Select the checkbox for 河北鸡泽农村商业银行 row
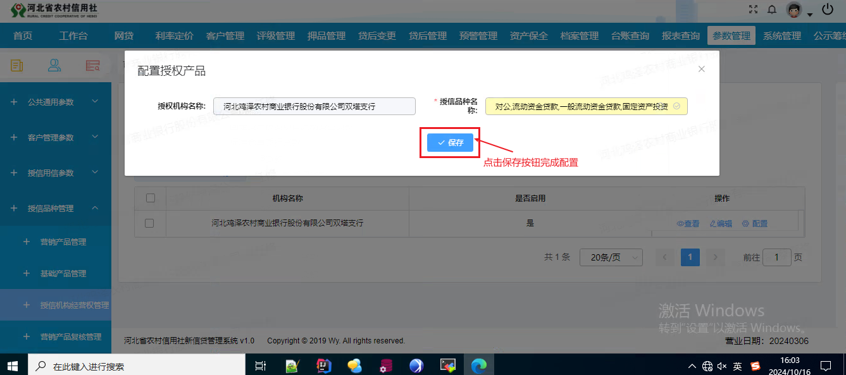This screenshot has width=846, height=375. point(150,223)
